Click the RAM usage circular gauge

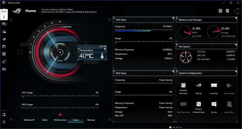point(185,32)
